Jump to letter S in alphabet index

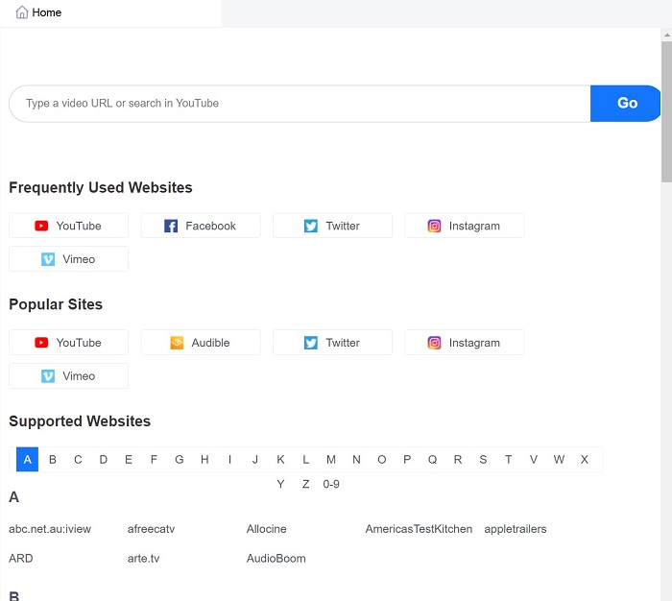(483, 460)
